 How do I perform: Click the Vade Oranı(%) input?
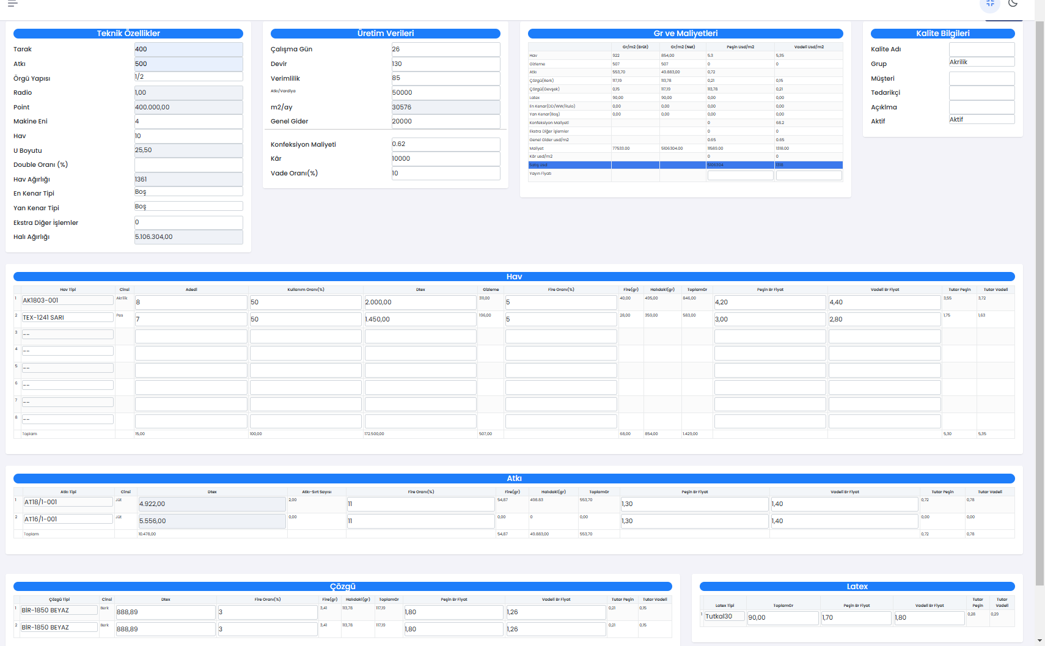[x=446, y=174]
